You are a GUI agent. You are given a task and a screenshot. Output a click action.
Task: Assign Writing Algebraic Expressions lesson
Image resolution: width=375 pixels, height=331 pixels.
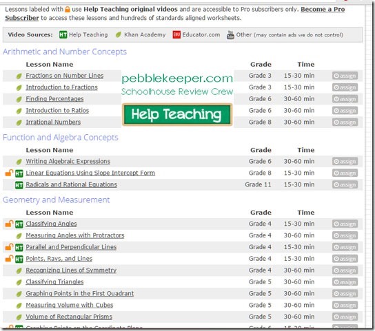click(345, 162)
